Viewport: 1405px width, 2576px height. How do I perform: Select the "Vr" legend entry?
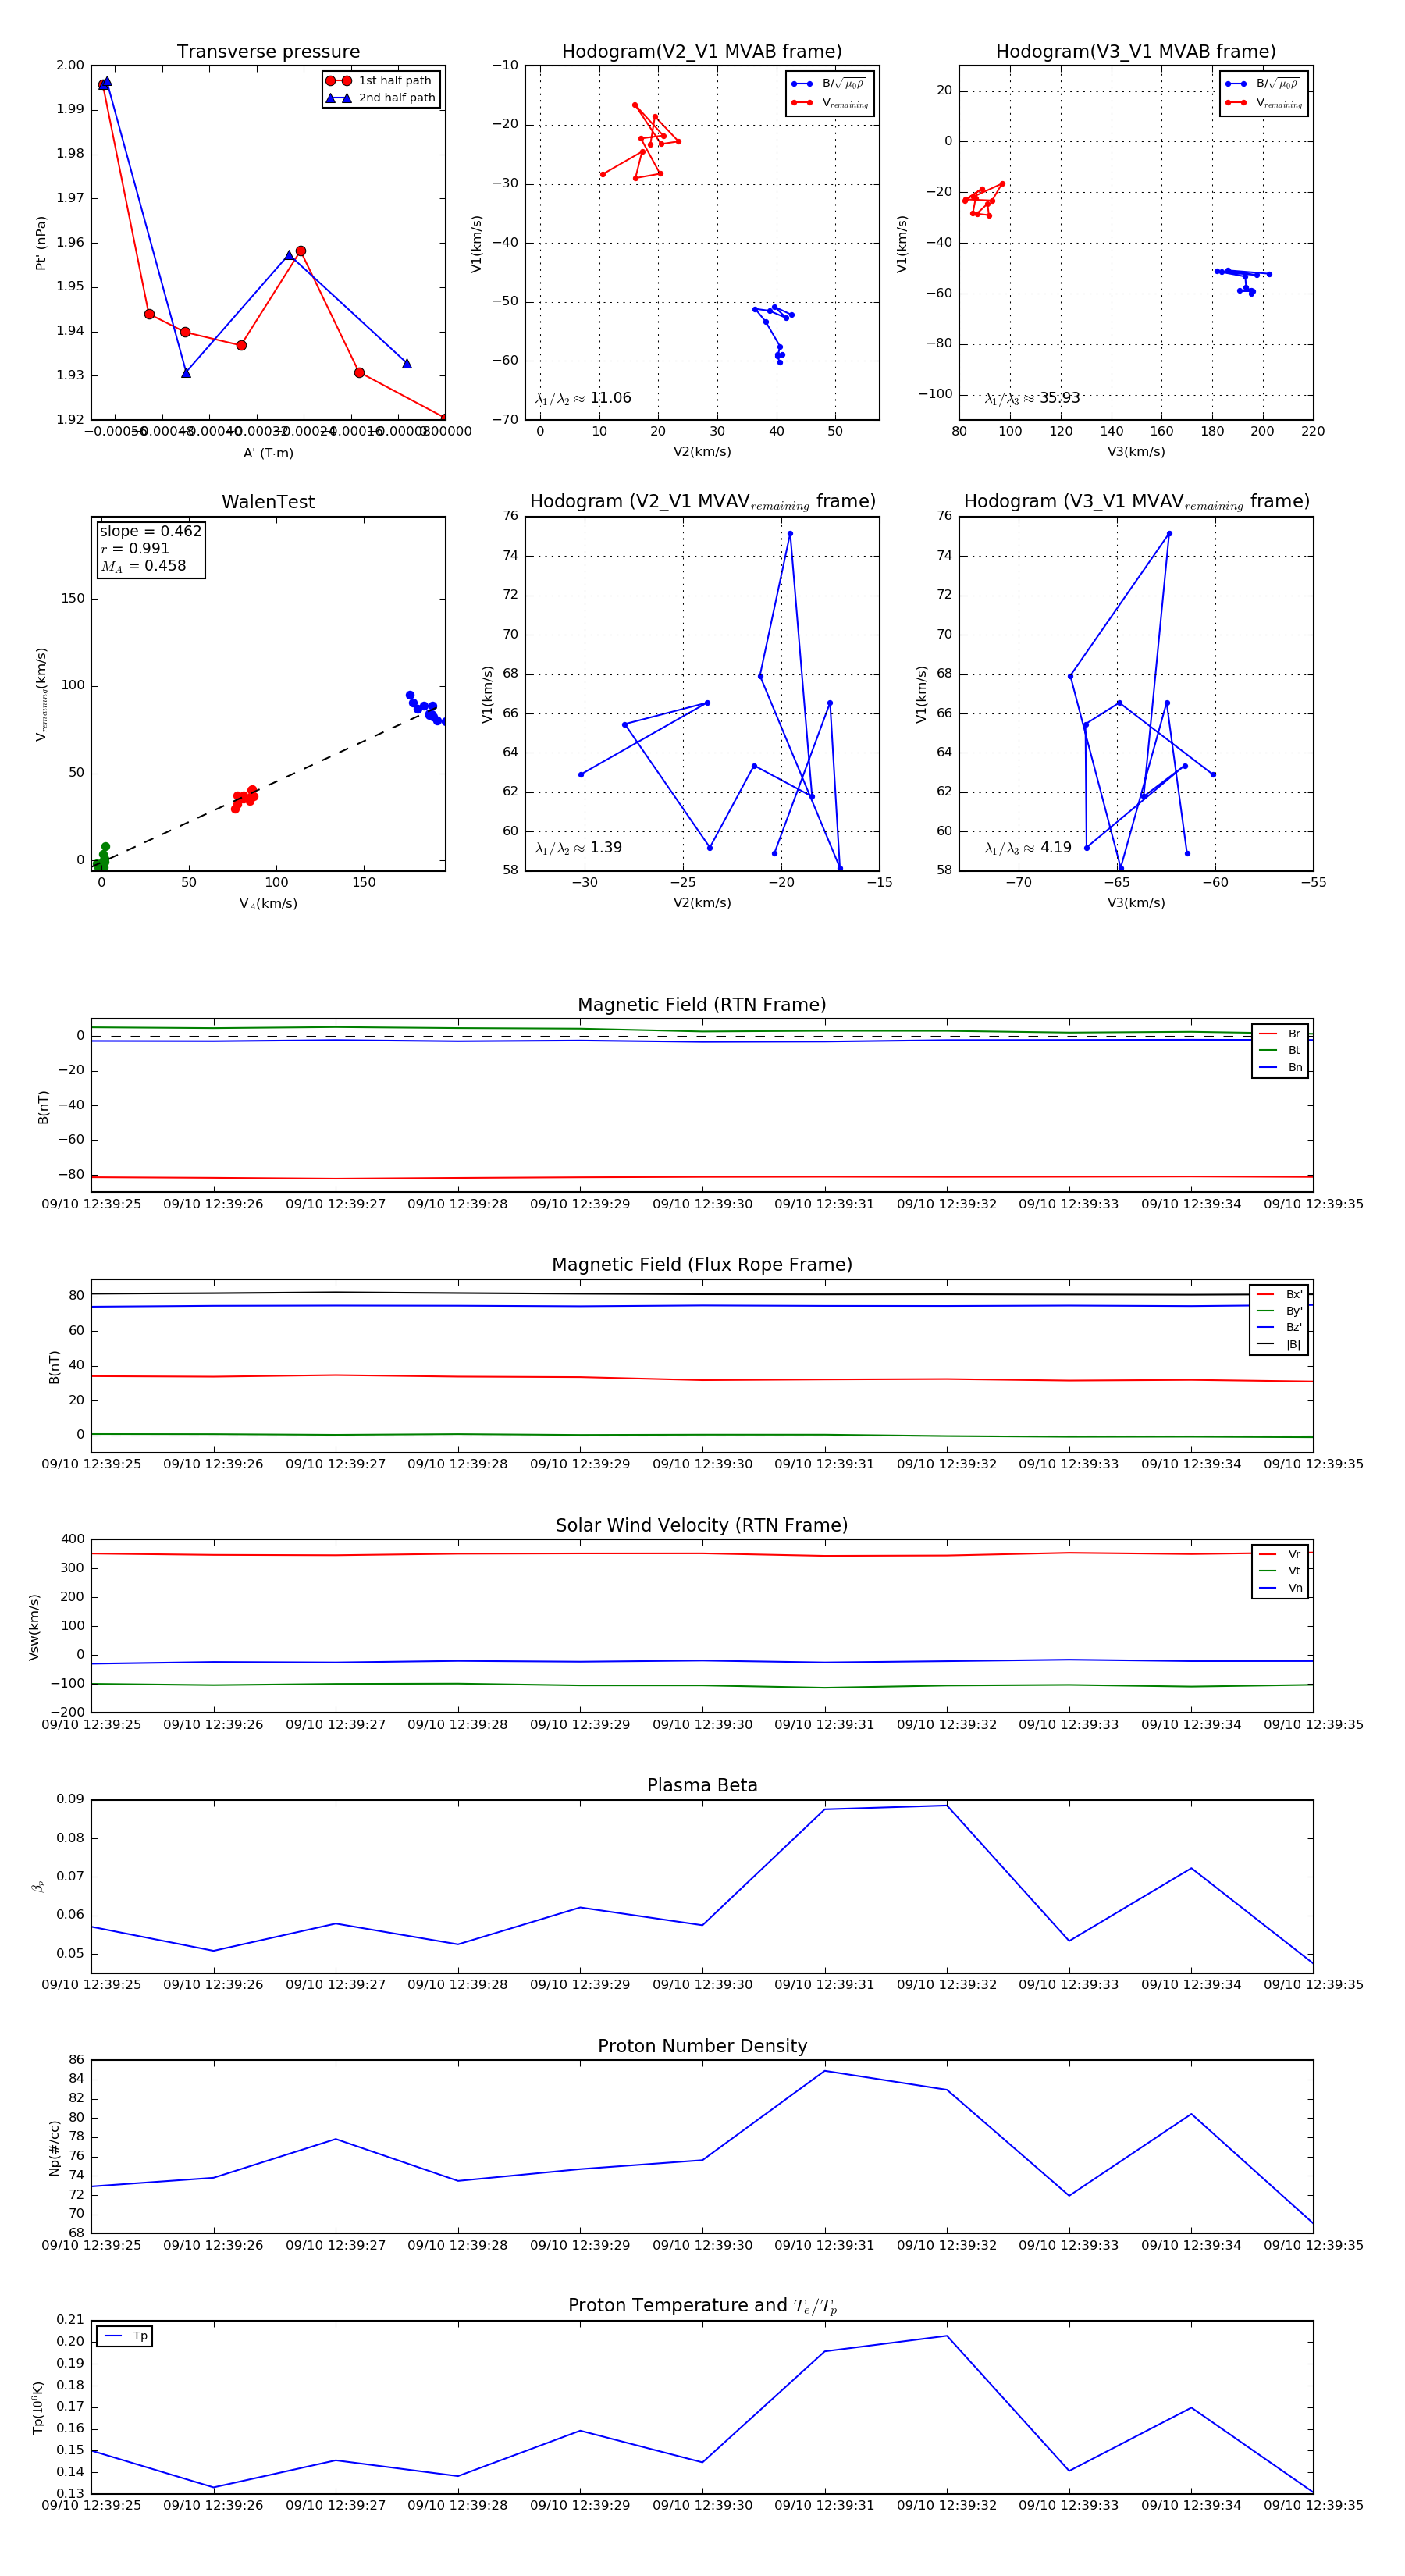click(x=1281, y=1554)
